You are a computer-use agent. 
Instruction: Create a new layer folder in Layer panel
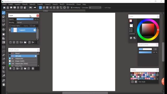coord(25,42)
